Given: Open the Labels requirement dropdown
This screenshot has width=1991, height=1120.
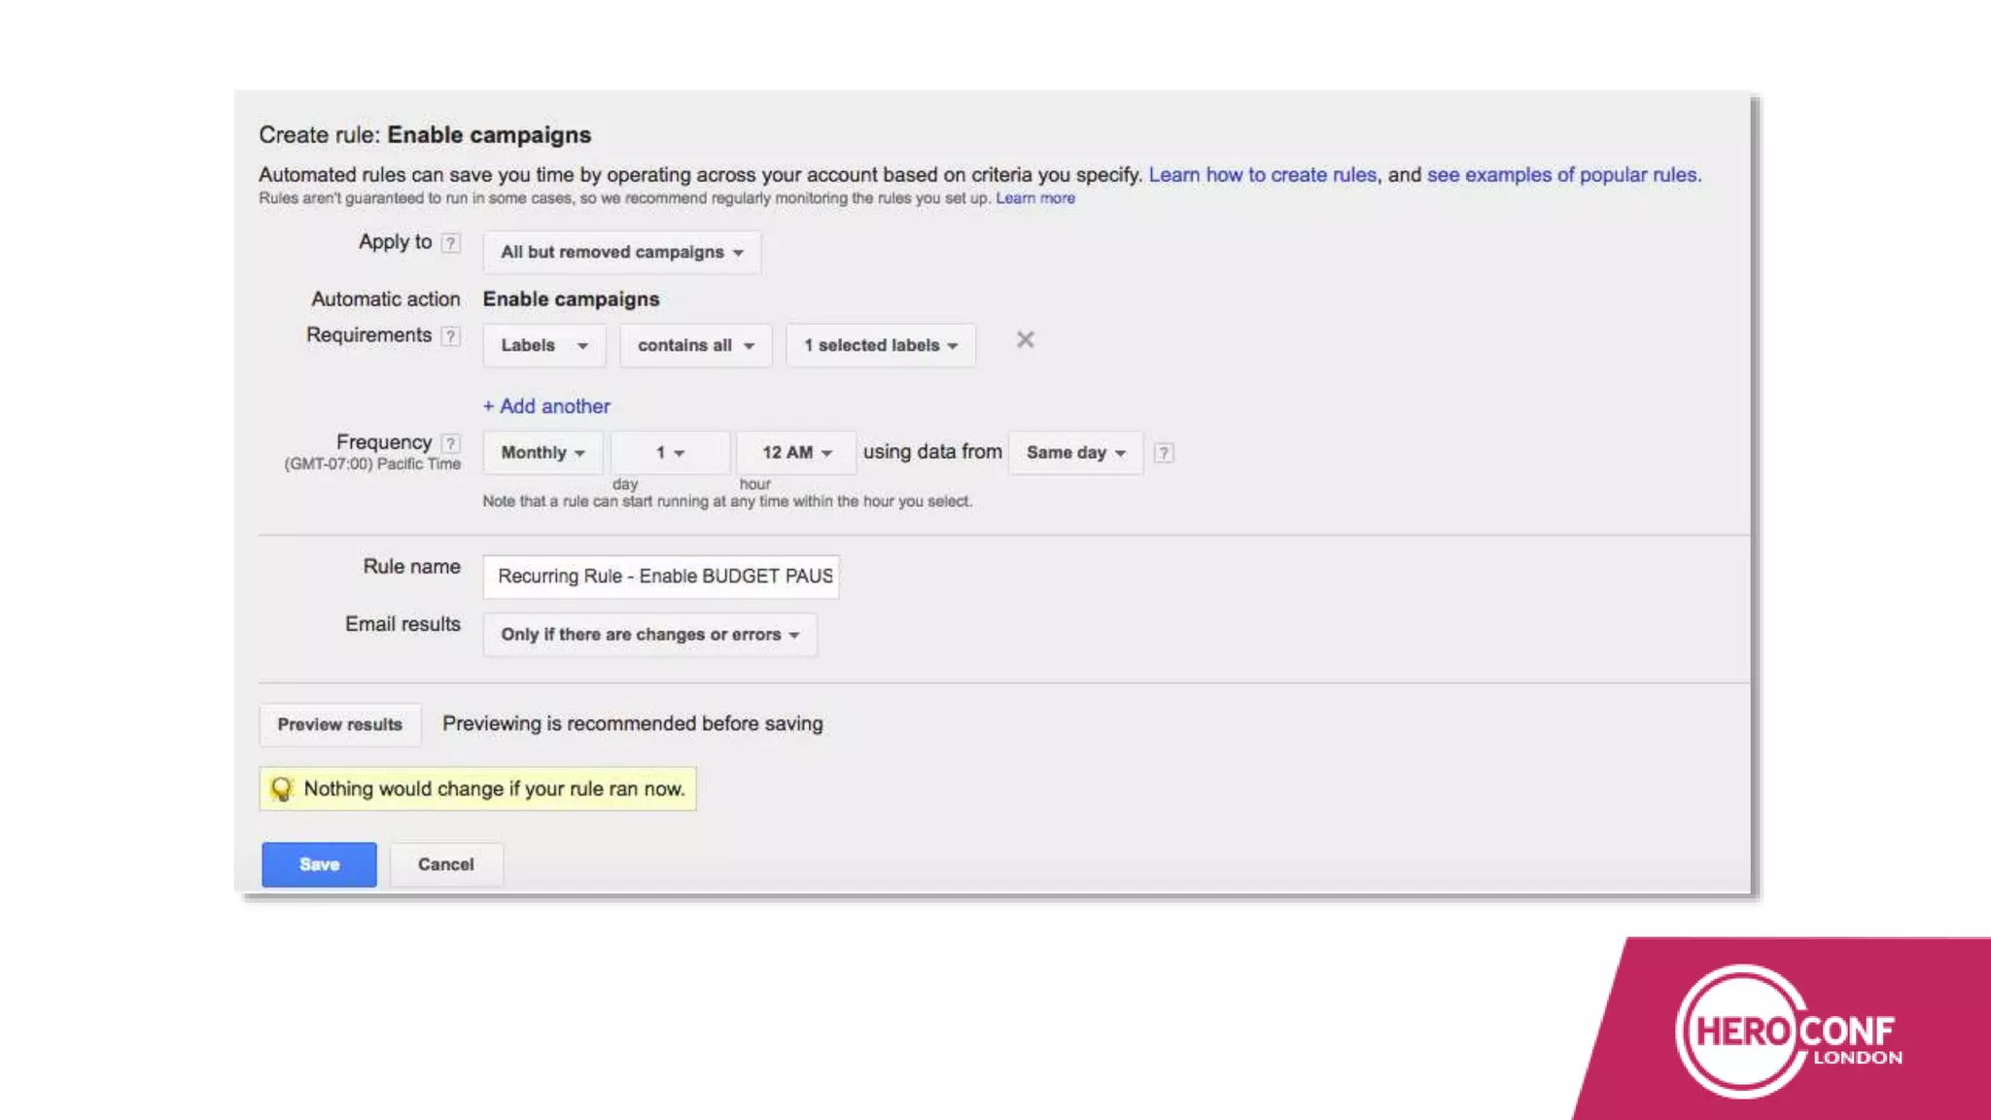Looking at the screenshot, I should [543, 346].
